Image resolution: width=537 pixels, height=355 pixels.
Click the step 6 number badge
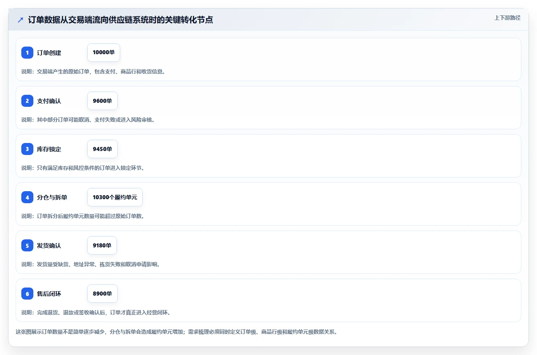click(x=27, y=294)
